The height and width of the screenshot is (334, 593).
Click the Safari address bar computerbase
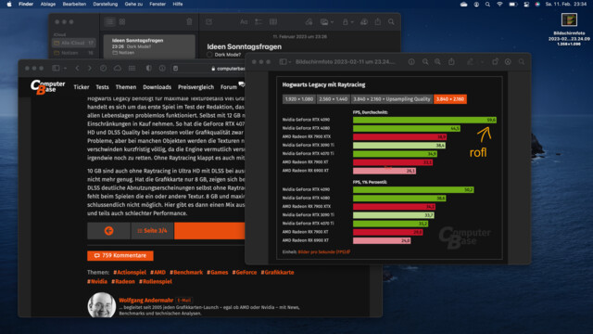(228, 69)
